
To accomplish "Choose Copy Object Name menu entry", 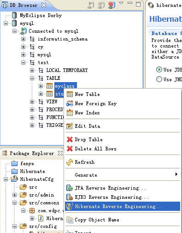I will (123, 220).
